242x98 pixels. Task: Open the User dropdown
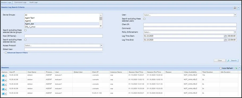pyautogui.click(x=235, y=15)
